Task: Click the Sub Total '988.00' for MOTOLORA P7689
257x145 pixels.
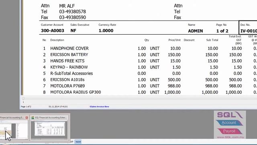Action: point(212,86)
